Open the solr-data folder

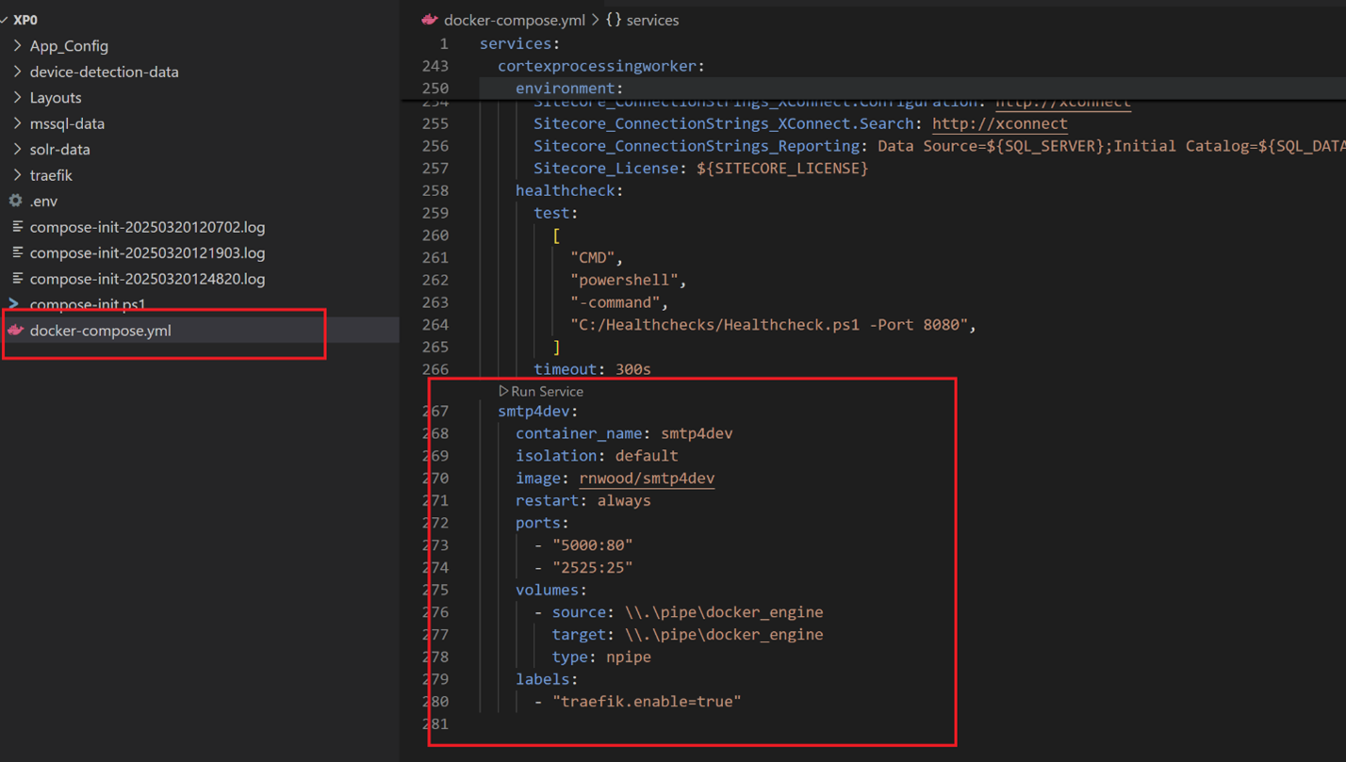pyautogui.click(x=59, y=149)
